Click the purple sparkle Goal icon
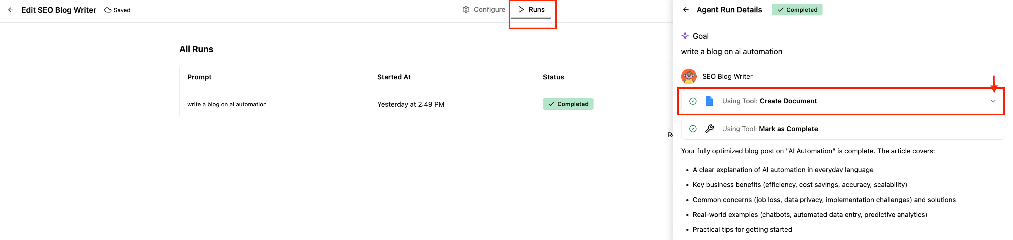The width and height of the screenshot is (1013, 240). (x=685, y=36)
